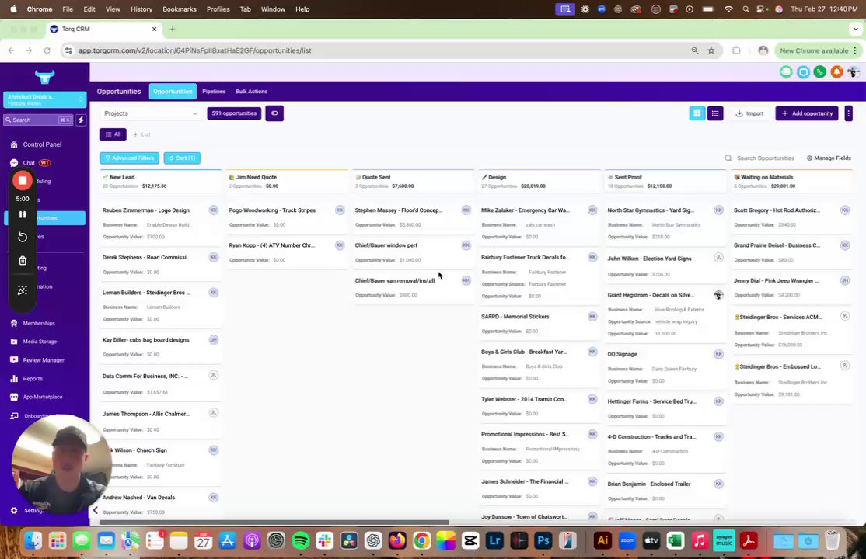This screenshot has height=559, width=866.
Task: Click the blue message icon in header
Action: pos(803,71)
